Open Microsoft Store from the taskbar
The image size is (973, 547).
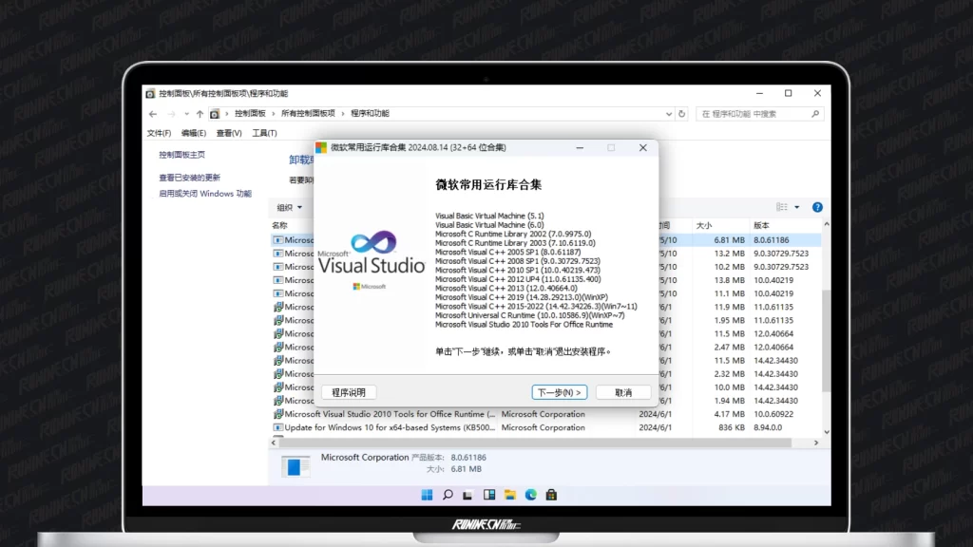point(552,495)
